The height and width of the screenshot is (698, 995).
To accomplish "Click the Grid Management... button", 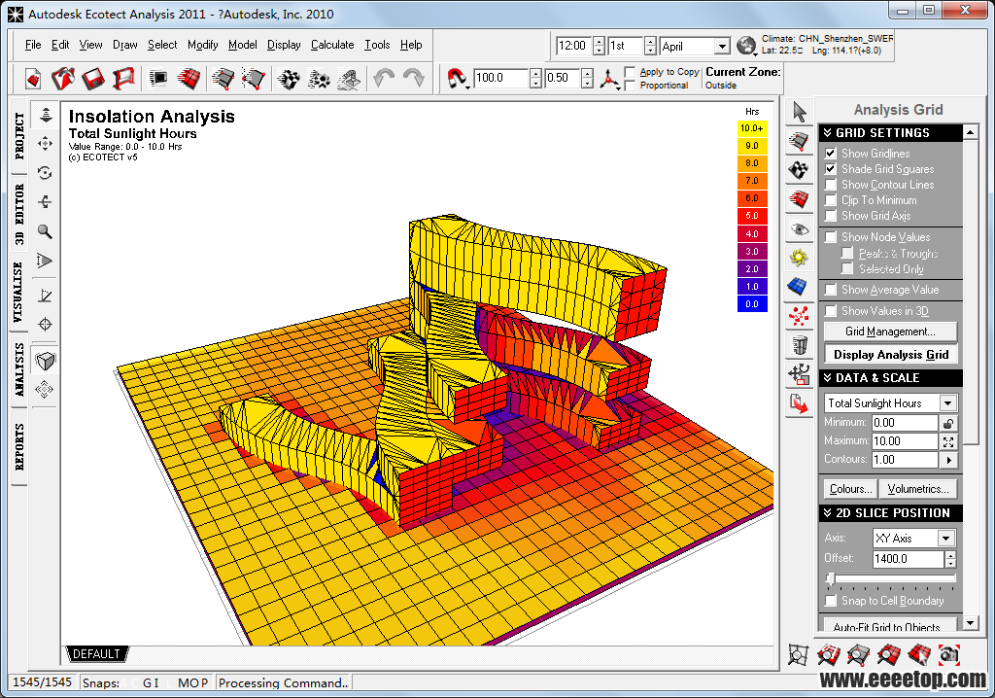I will pyautogui.click(x=890, y=332).
